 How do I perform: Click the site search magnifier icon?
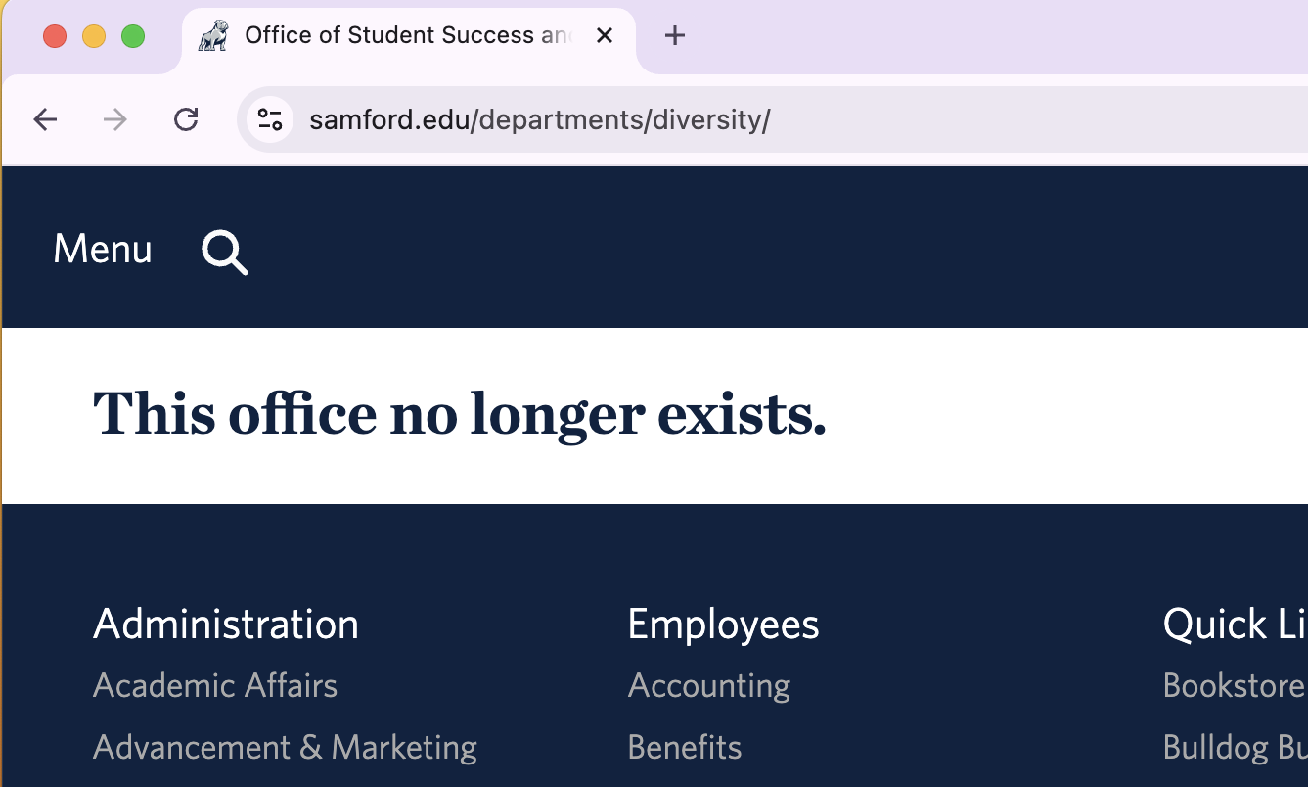(225, 253)
